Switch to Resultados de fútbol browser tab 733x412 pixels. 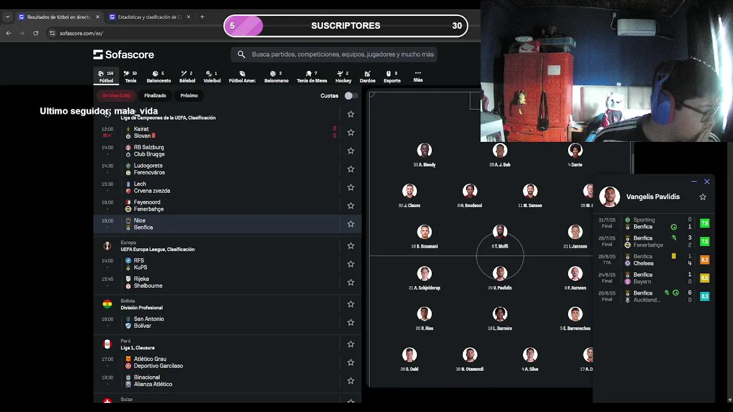59,17
